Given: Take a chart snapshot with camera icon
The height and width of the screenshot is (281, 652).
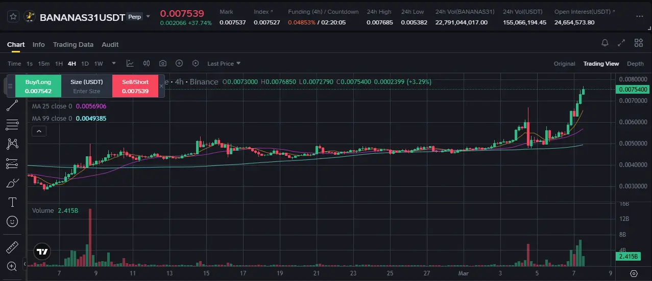Looking at the screenshot, I should [x=163, y=64].
